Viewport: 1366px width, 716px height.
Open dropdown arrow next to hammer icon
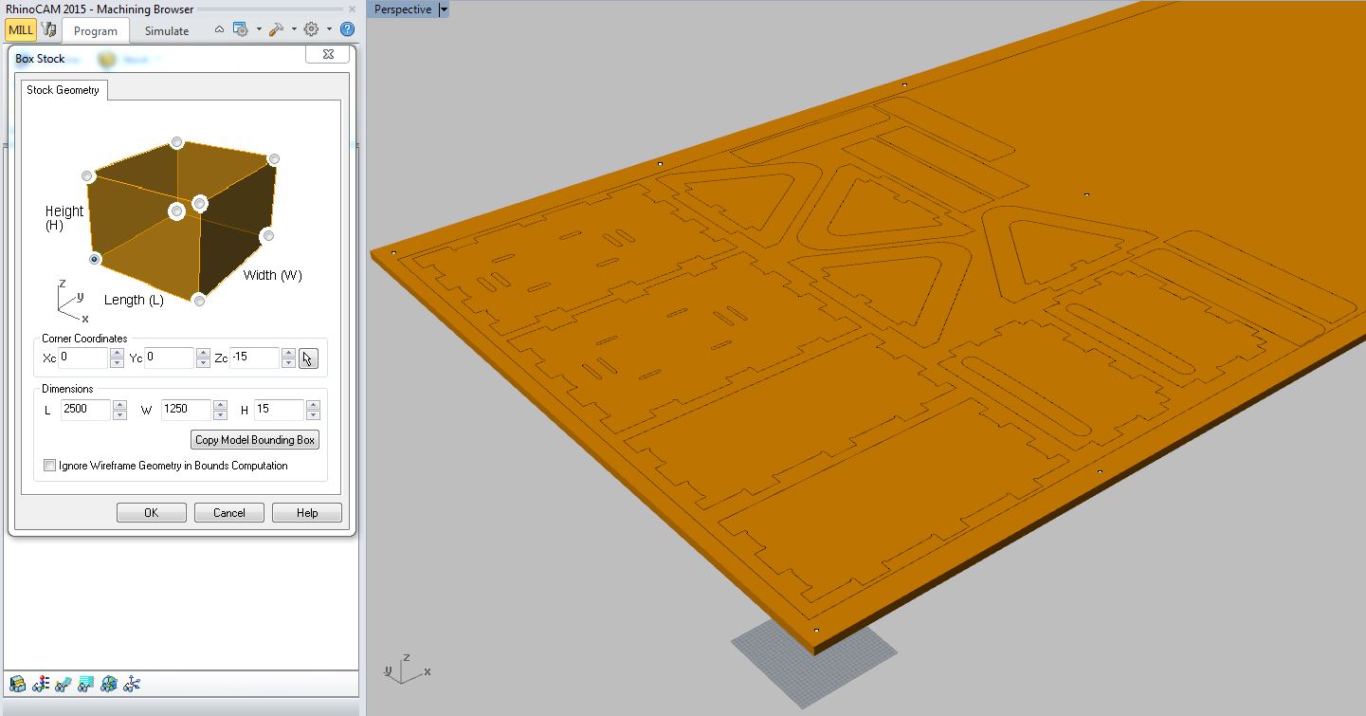pyautogui.click(x=294, y=29)
